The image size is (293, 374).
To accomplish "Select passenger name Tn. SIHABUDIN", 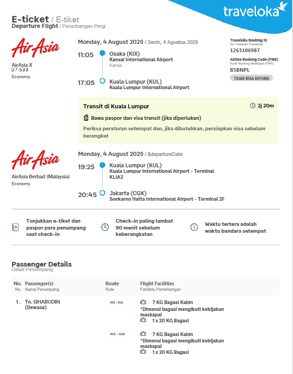I will (43, 302).
